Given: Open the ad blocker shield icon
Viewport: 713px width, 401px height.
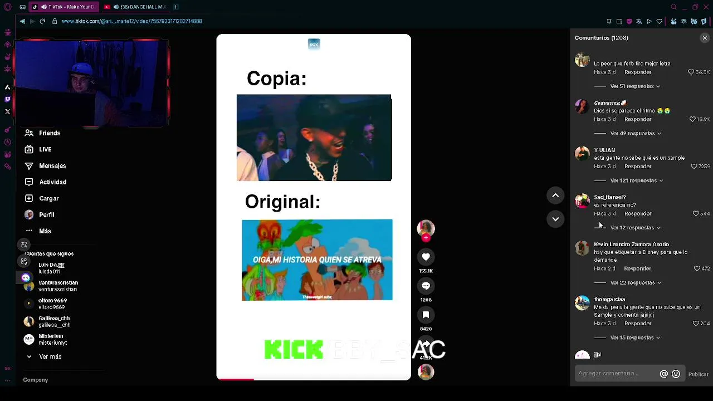Looking at the screenshot, I should (629, 21).
